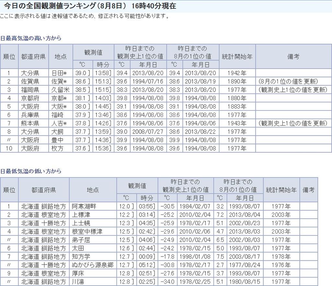The height and width of the screenshot is (286, 332).
Task: Click the 日最高気温の高い方から section heading
Action: pos(31,38)
